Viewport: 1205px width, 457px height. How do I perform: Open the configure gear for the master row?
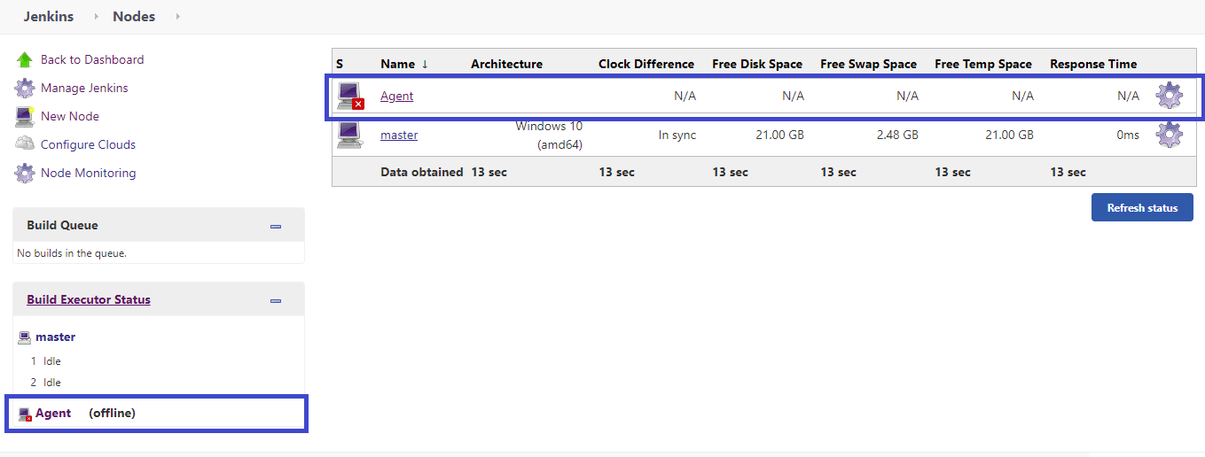point(1170,135)
